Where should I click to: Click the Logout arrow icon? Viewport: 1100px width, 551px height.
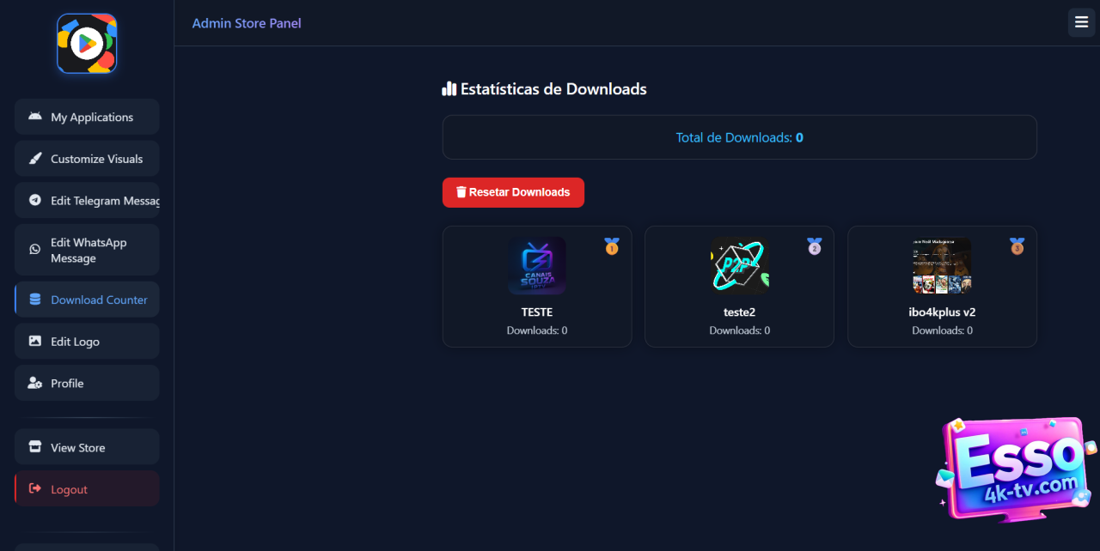pyautogui.click(x=35, y=488)
